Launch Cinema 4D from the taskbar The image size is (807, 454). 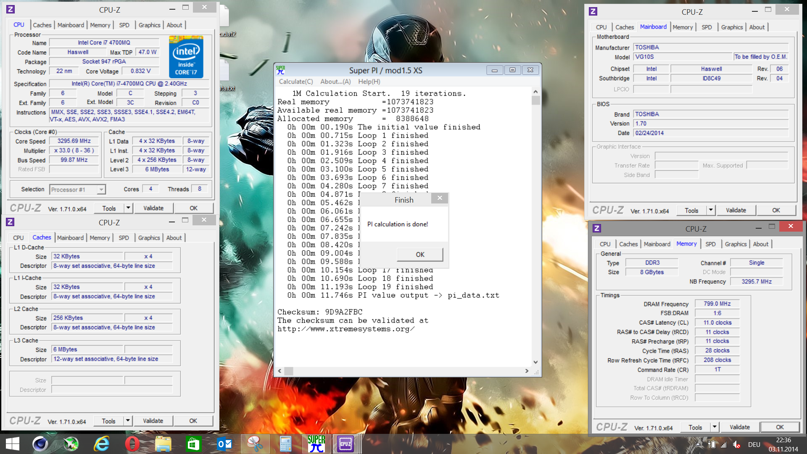tap(40, 444)
